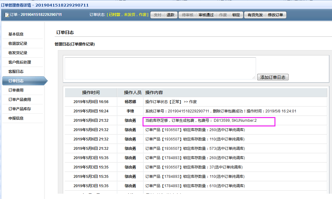Click the 1784893 entry with 锁定库存数量：260
Image resolution: width=332 pixels, height=199 pixels.
[195, 158]
